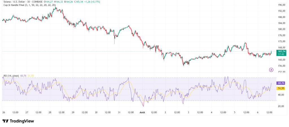
Task: Click the 31 date label on time axis
Action: pyautogui.click(x=119, y=112)
